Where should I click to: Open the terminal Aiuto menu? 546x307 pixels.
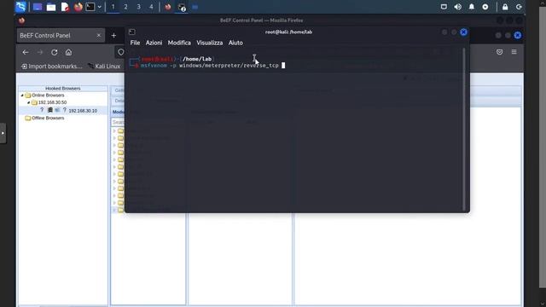[x=235, y=43]
